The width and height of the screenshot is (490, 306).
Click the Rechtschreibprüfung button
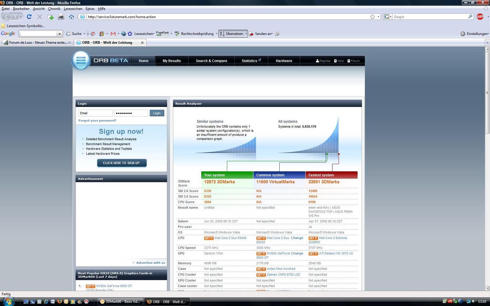pyautogui.click(x=194, y=34)
